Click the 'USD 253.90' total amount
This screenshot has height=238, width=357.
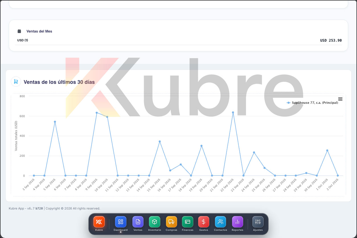click(331, 40)
